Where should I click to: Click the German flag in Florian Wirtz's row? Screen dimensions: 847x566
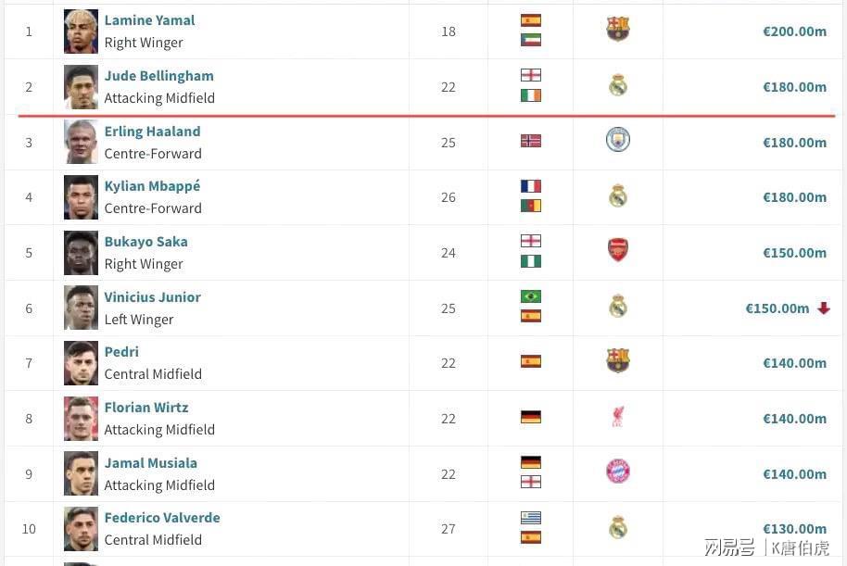click(x=531, y=417)
